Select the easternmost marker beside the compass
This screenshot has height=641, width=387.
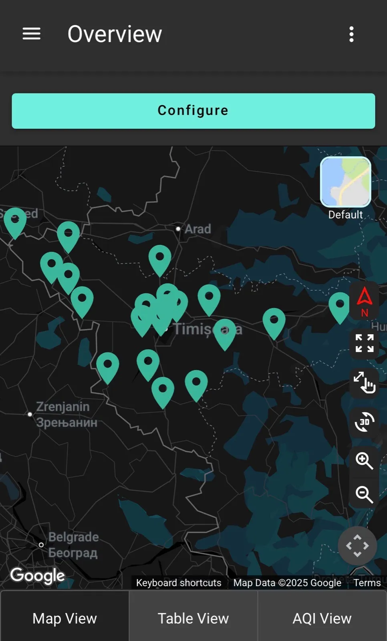tap(340, 308)
